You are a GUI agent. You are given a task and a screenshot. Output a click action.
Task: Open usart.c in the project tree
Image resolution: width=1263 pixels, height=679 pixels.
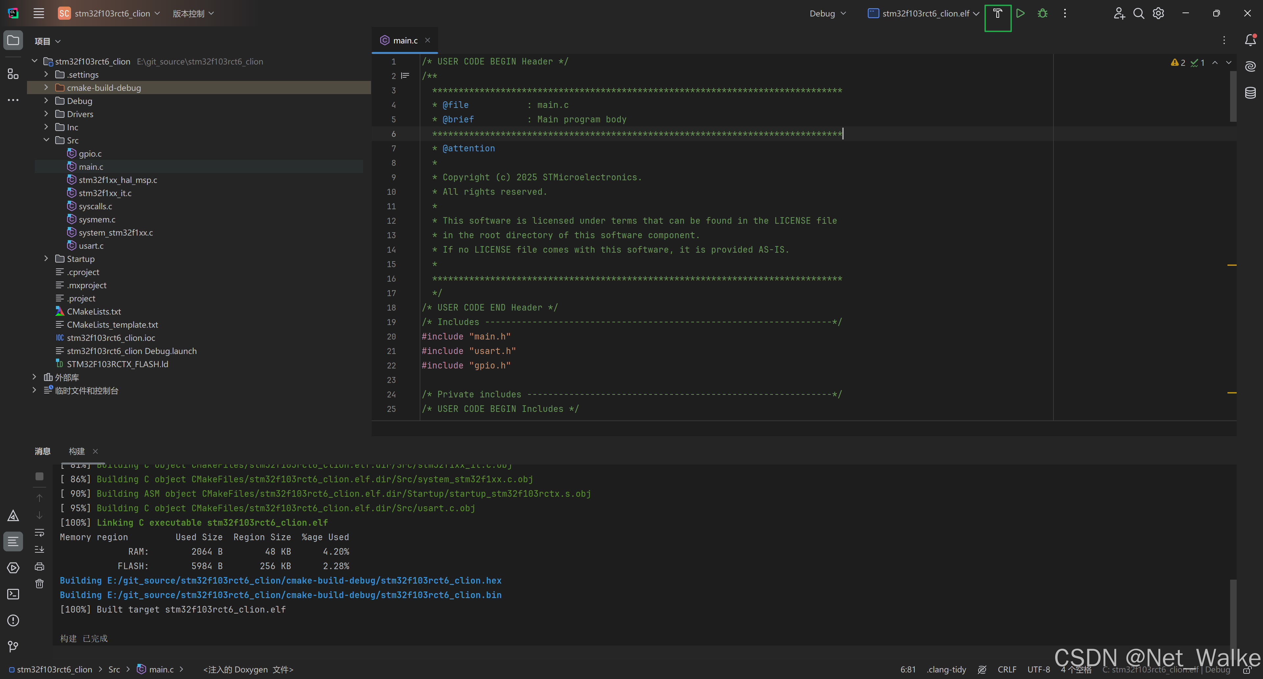click(x=91, y=246)
